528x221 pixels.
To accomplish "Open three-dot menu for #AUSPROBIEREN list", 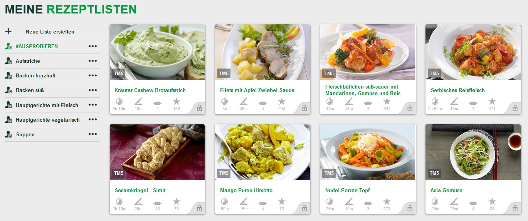I will pos(92,46).
